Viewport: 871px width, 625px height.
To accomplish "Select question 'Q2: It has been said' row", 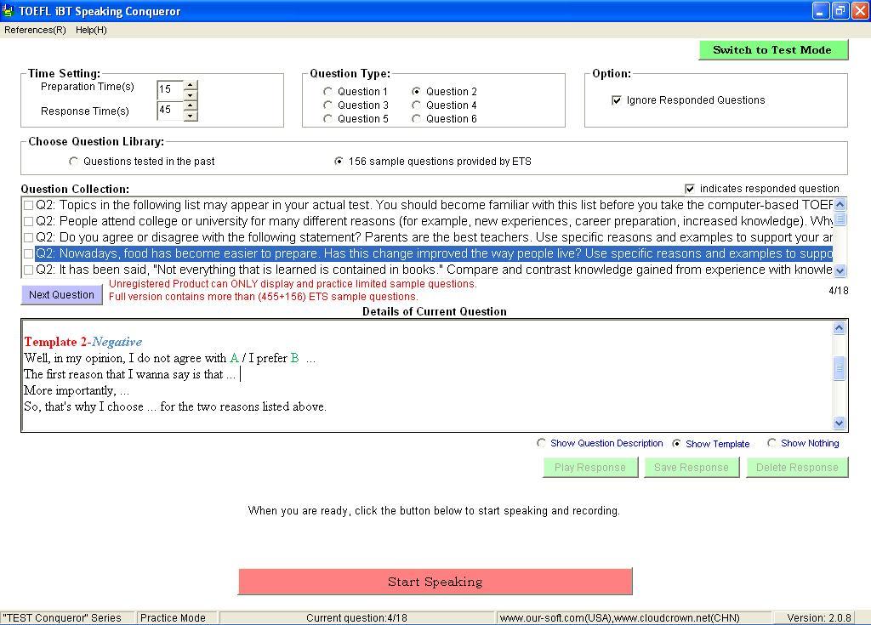I will point(434,270).
